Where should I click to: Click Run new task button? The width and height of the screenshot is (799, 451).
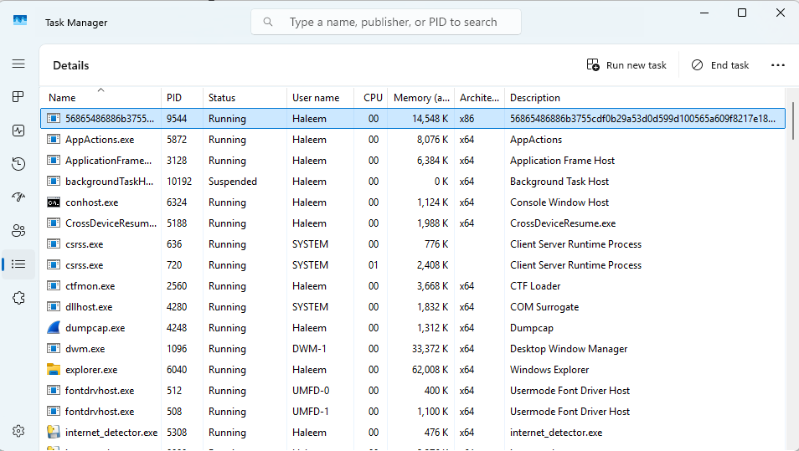[626, 65]
